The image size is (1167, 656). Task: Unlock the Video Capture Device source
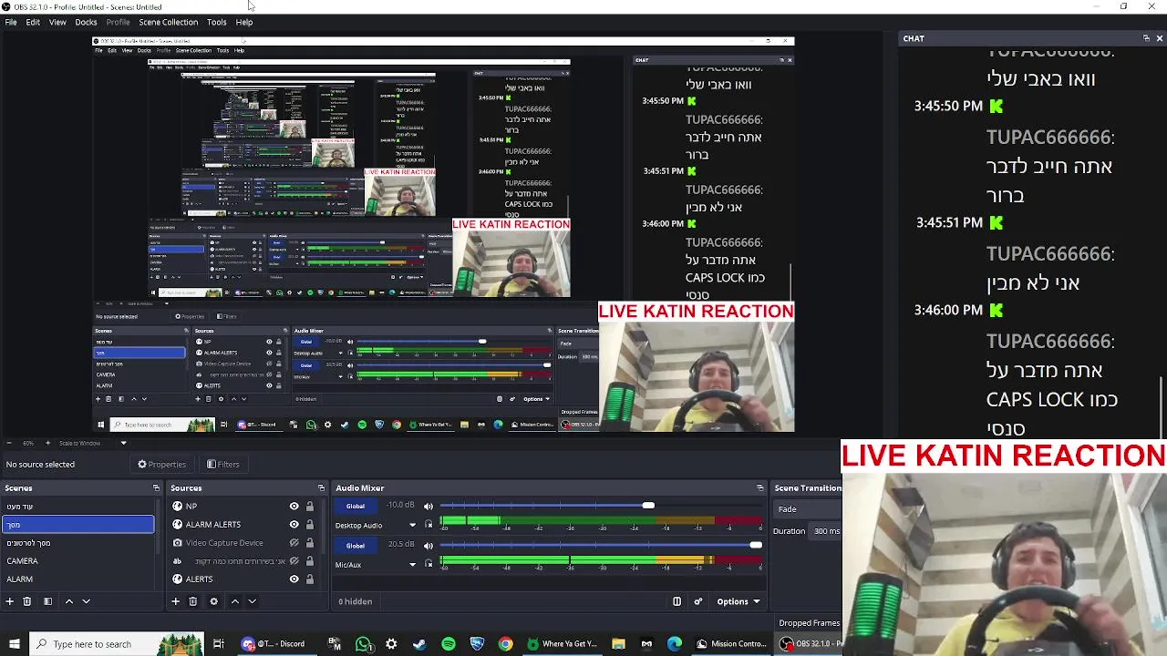[310, 543]
